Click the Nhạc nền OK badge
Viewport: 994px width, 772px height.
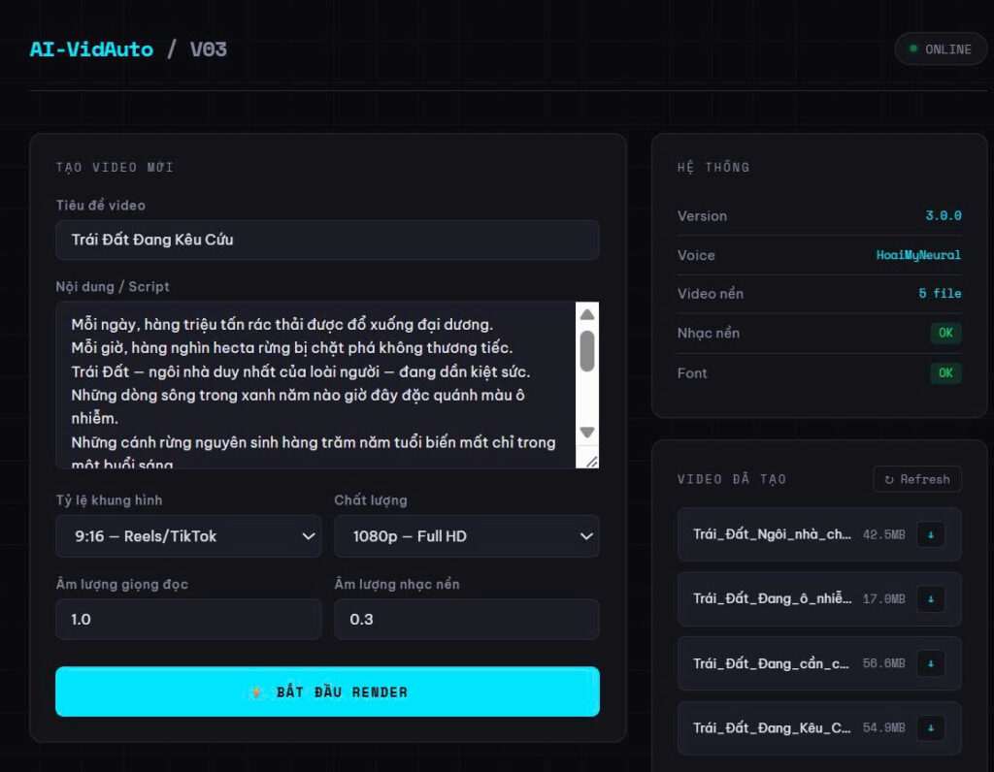coord(945,333)
